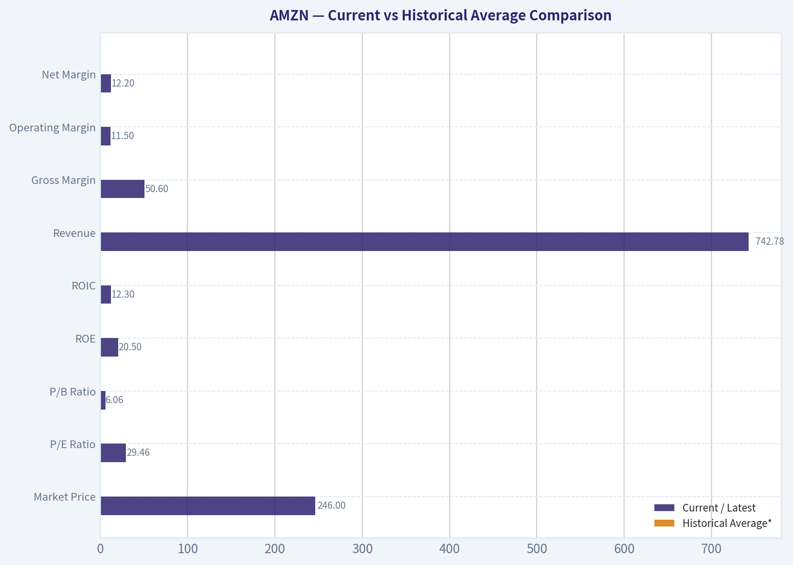The height and width of the screenshot is (565, 793).
Task: Select the 'ROIC' axis label
Action: [x=84, y=286]
